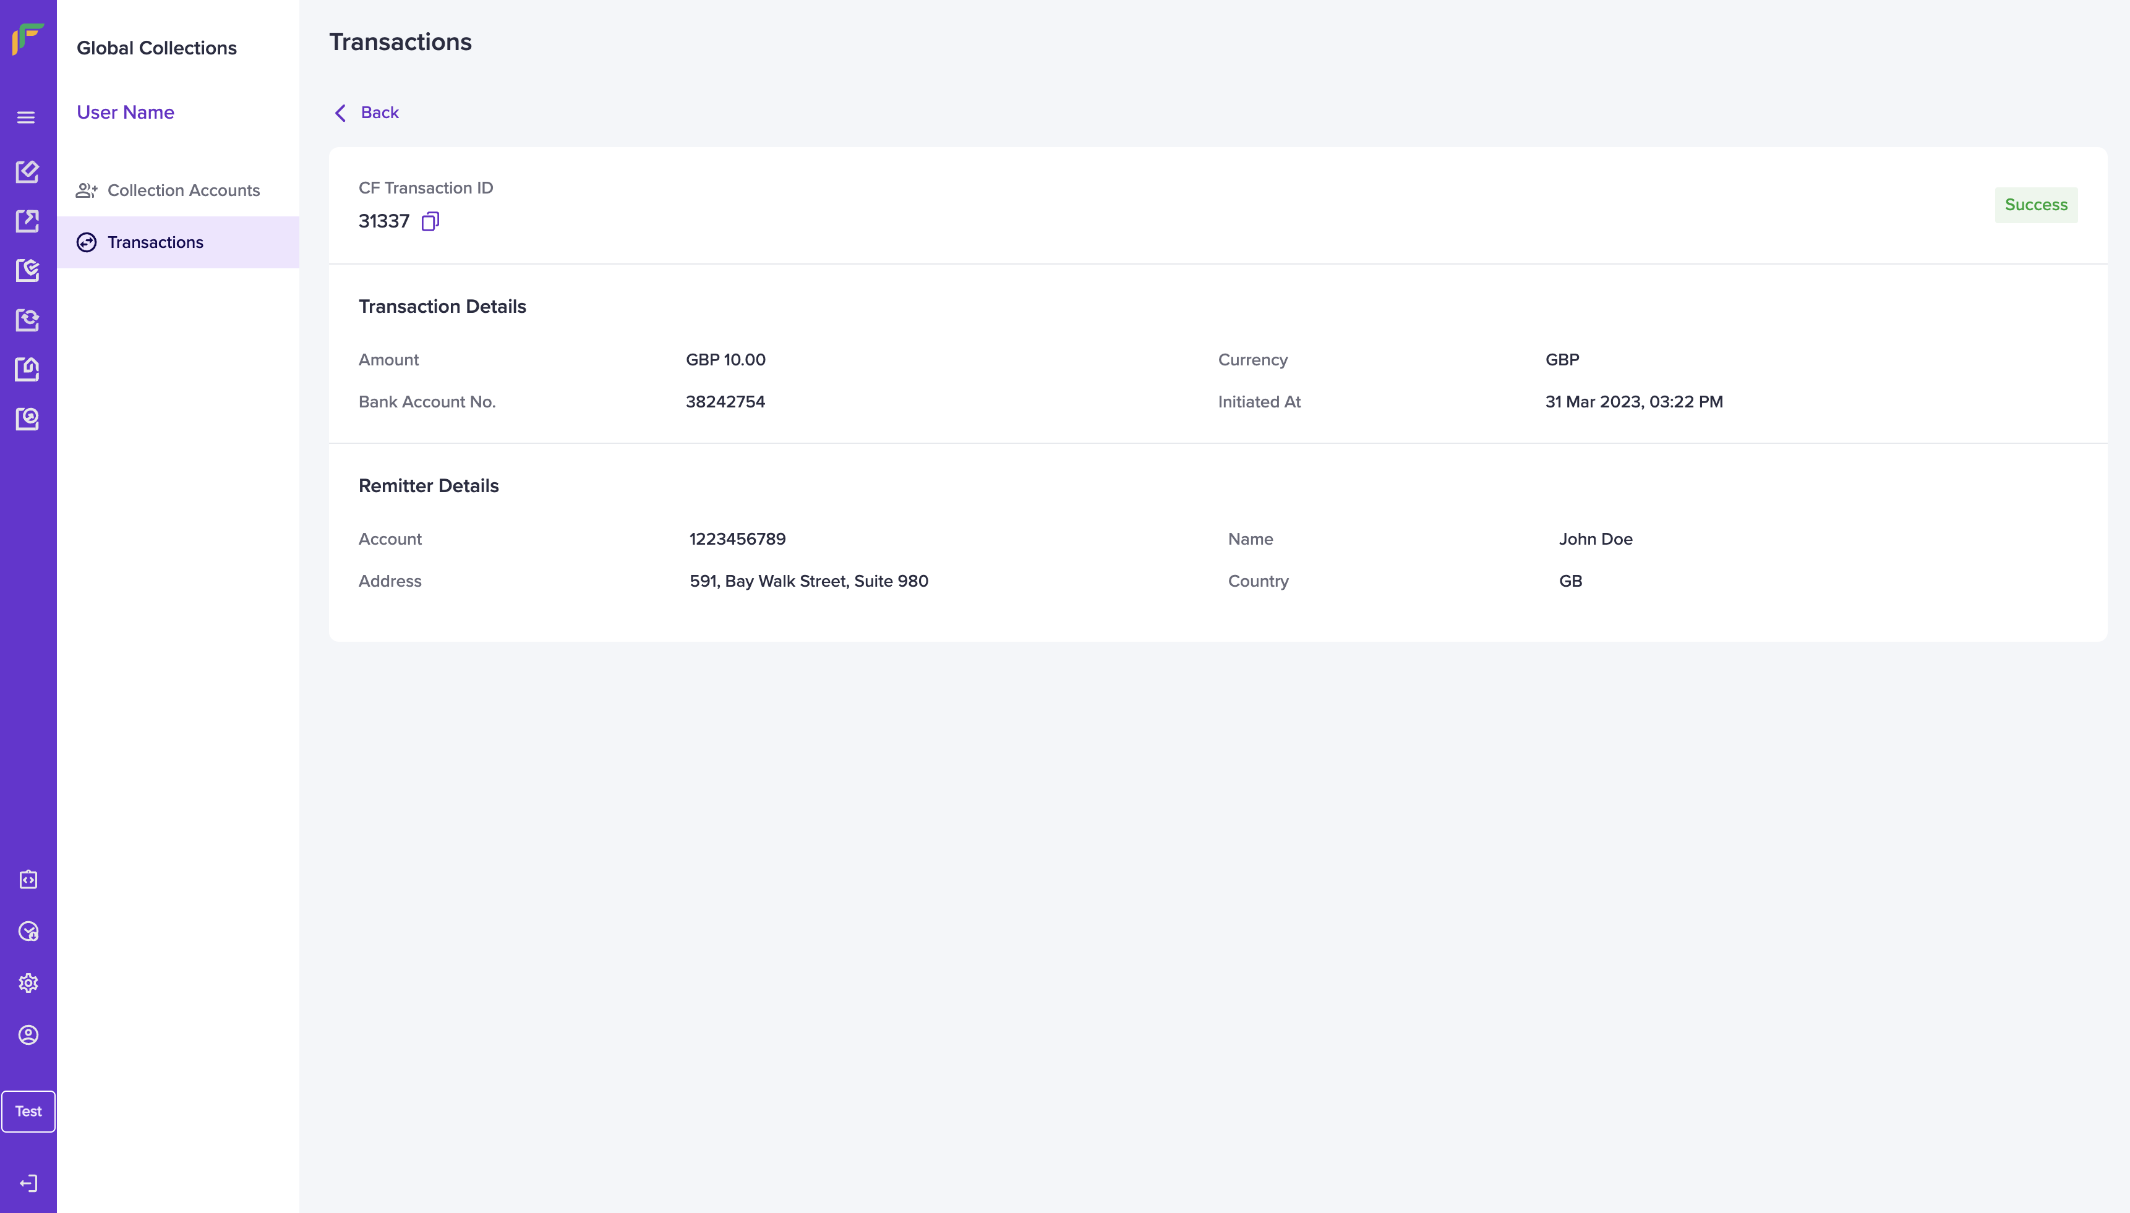
Task: Open Collection Accounts in the side menu
Action: click(x=182, y=191)
